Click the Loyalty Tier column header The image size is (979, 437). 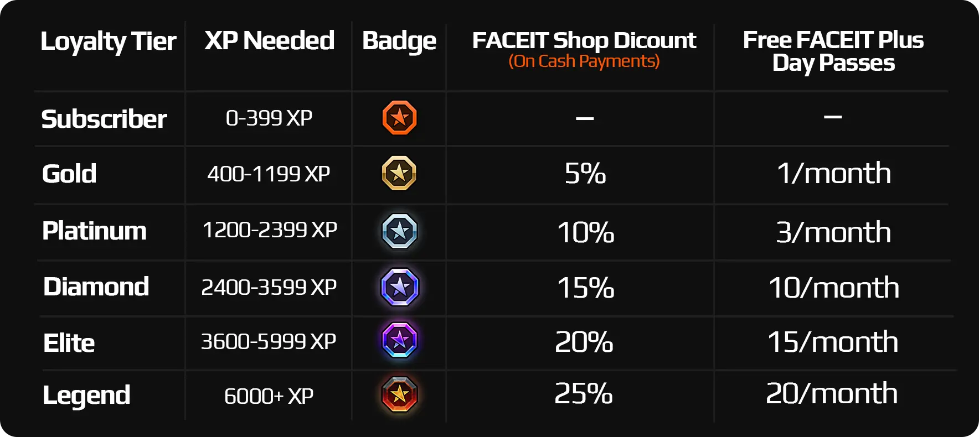pyautogui.click(x=109, y=41)
